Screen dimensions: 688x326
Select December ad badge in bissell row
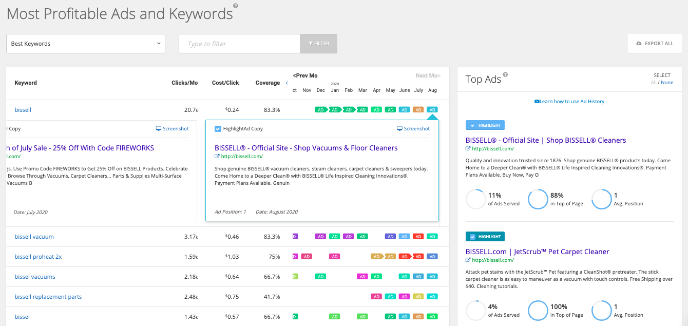click(321, 110)
